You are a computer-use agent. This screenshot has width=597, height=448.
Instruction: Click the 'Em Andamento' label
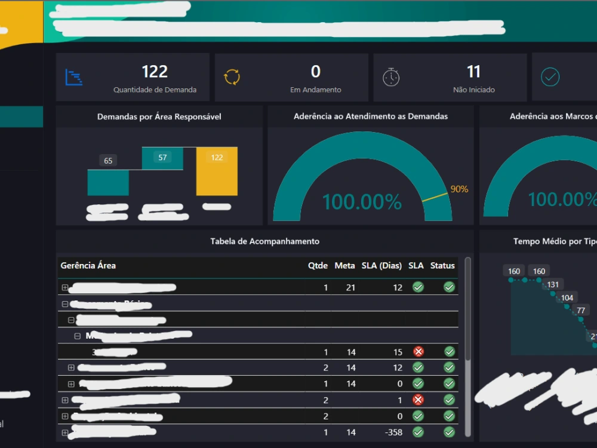tap(316, 90)
